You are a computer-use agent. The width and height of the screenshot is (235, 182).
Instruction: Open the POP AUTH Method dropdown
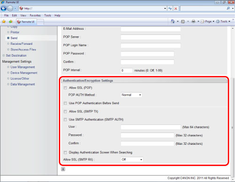131,95
